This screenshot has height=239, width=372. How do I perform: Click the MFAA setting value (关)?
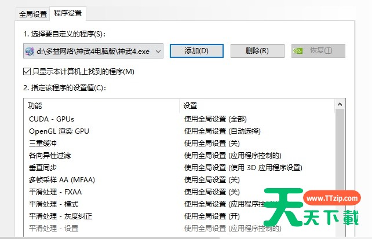pos(212,180)
